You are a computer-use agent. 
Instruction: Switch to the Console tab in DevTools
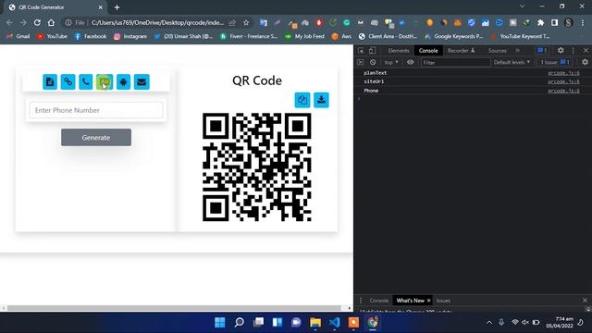(428, 50)
